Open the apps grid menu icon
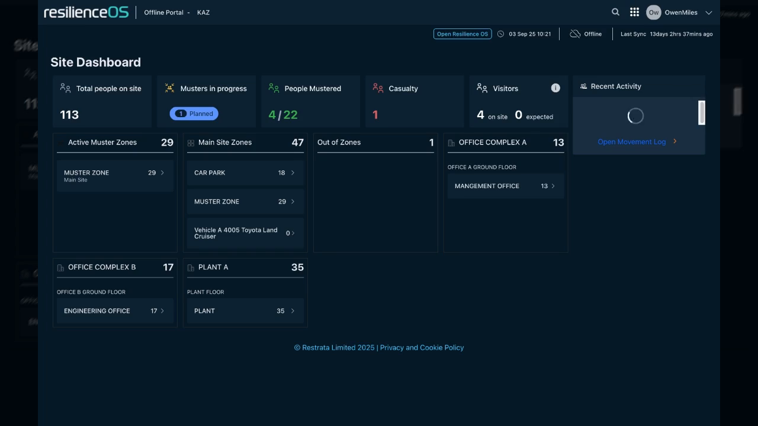Viewport: 758px width, 426px height. tap(634, 12)
